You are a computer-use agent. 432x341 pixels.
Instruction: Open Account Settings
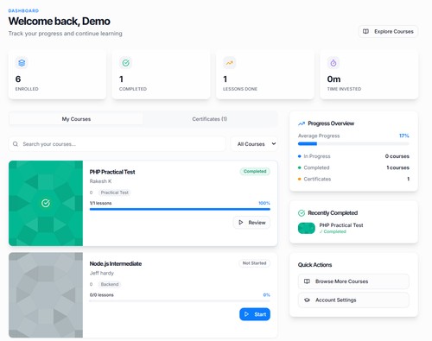coord(353,300)
